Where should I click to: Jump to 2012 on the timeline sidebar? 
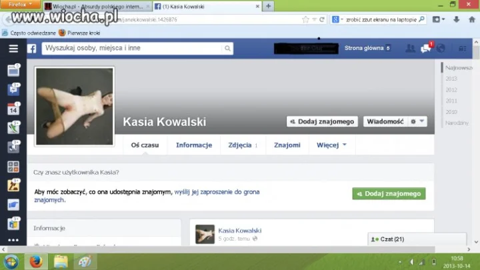451,90
